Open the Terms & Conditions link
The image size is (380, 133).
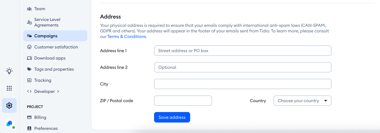pos(127,36)
